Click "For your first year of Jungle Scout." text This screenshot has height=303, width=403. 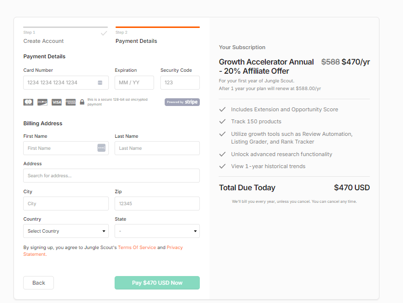[257, 81]
